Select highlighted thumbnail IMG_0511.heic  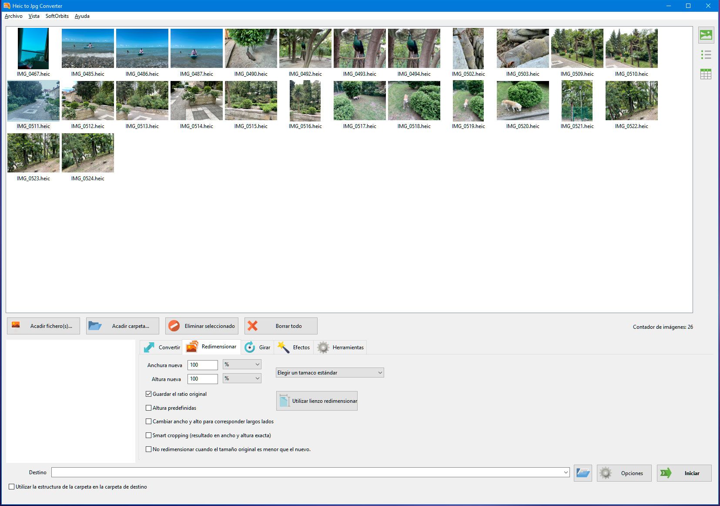click(33, 101)
